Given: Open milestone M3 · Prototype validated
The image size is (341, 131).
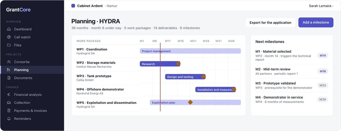Looking at the screenshot, I should pos(292,85).
